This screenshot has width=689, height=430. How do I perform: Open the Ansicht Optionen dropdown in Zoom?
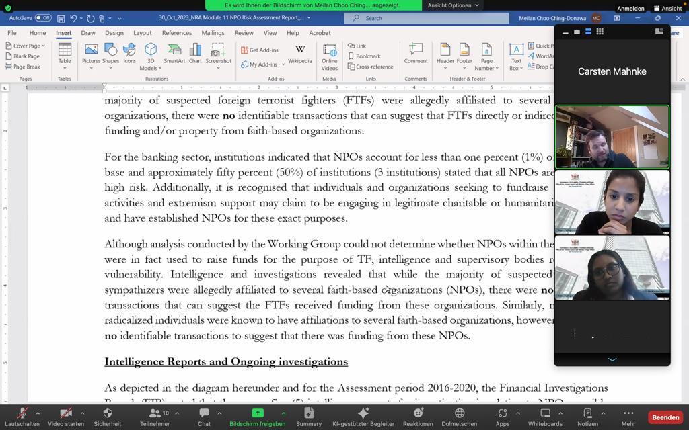coord(453,5)
